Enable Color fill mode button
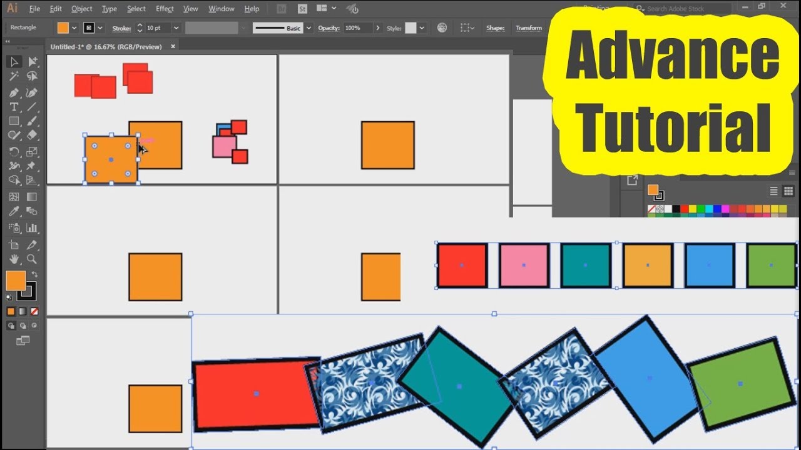Image resolution: width=801 pixels, height=450 pixels. coord(11,311)
